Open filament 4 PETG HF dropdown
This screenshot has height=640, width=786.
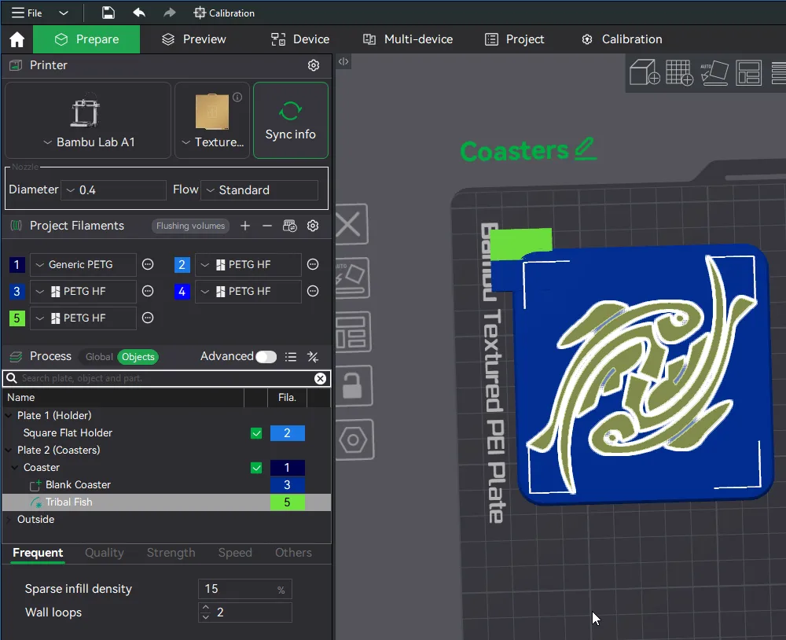click(x=248, y=292)
